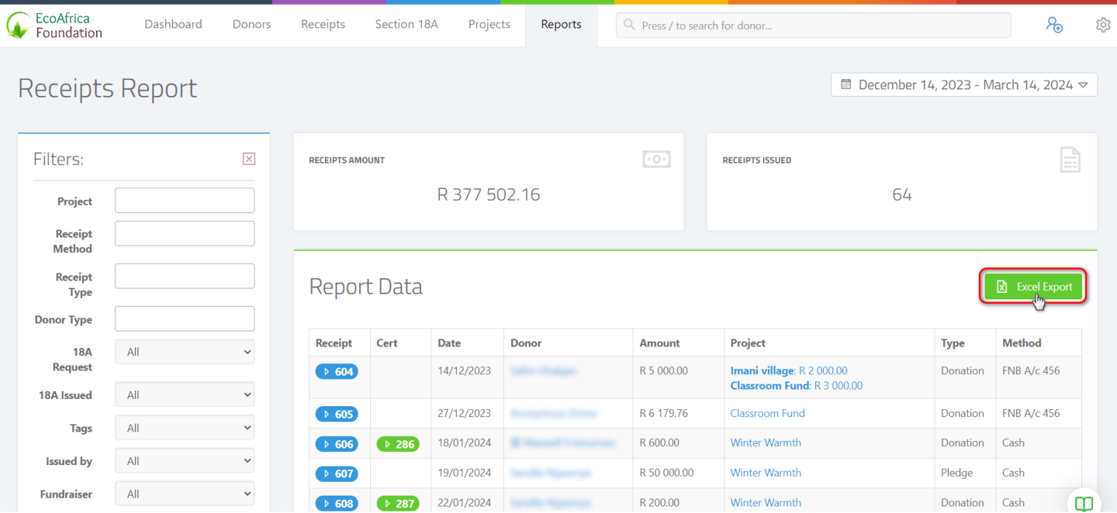Expand receipt 604 details
1117x513 pixels.
click(337, 371)
